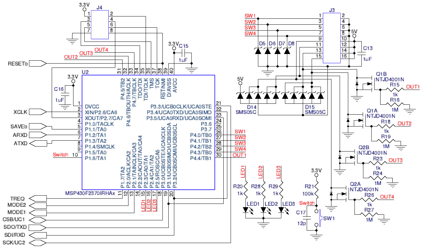Select the MSP430F2370IRHAx part label
The height and width of the screenshot is (249, 424).
click(x=90, y=193)
